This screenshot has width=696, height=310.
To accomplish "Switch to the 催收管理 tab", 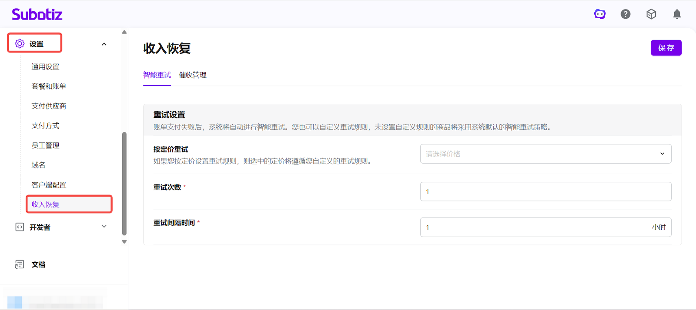I will pyautogui.click(x=193, y=75).
